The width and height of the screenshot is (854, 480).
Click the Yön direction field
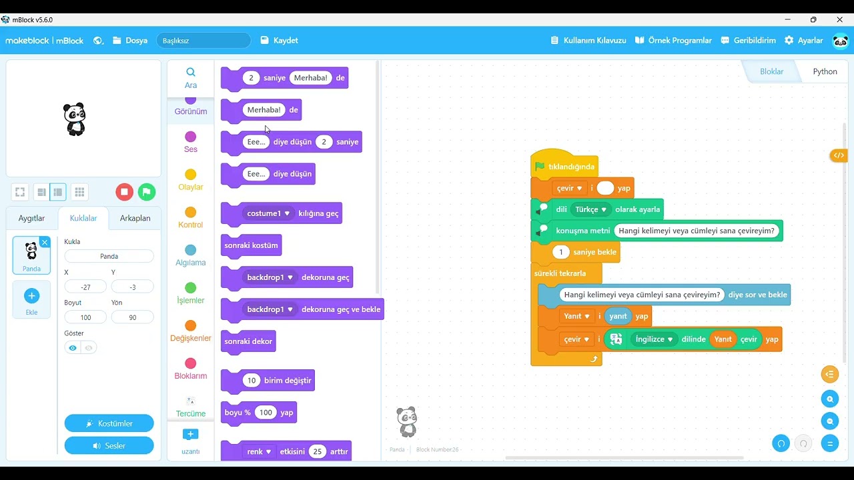(133, 317)
